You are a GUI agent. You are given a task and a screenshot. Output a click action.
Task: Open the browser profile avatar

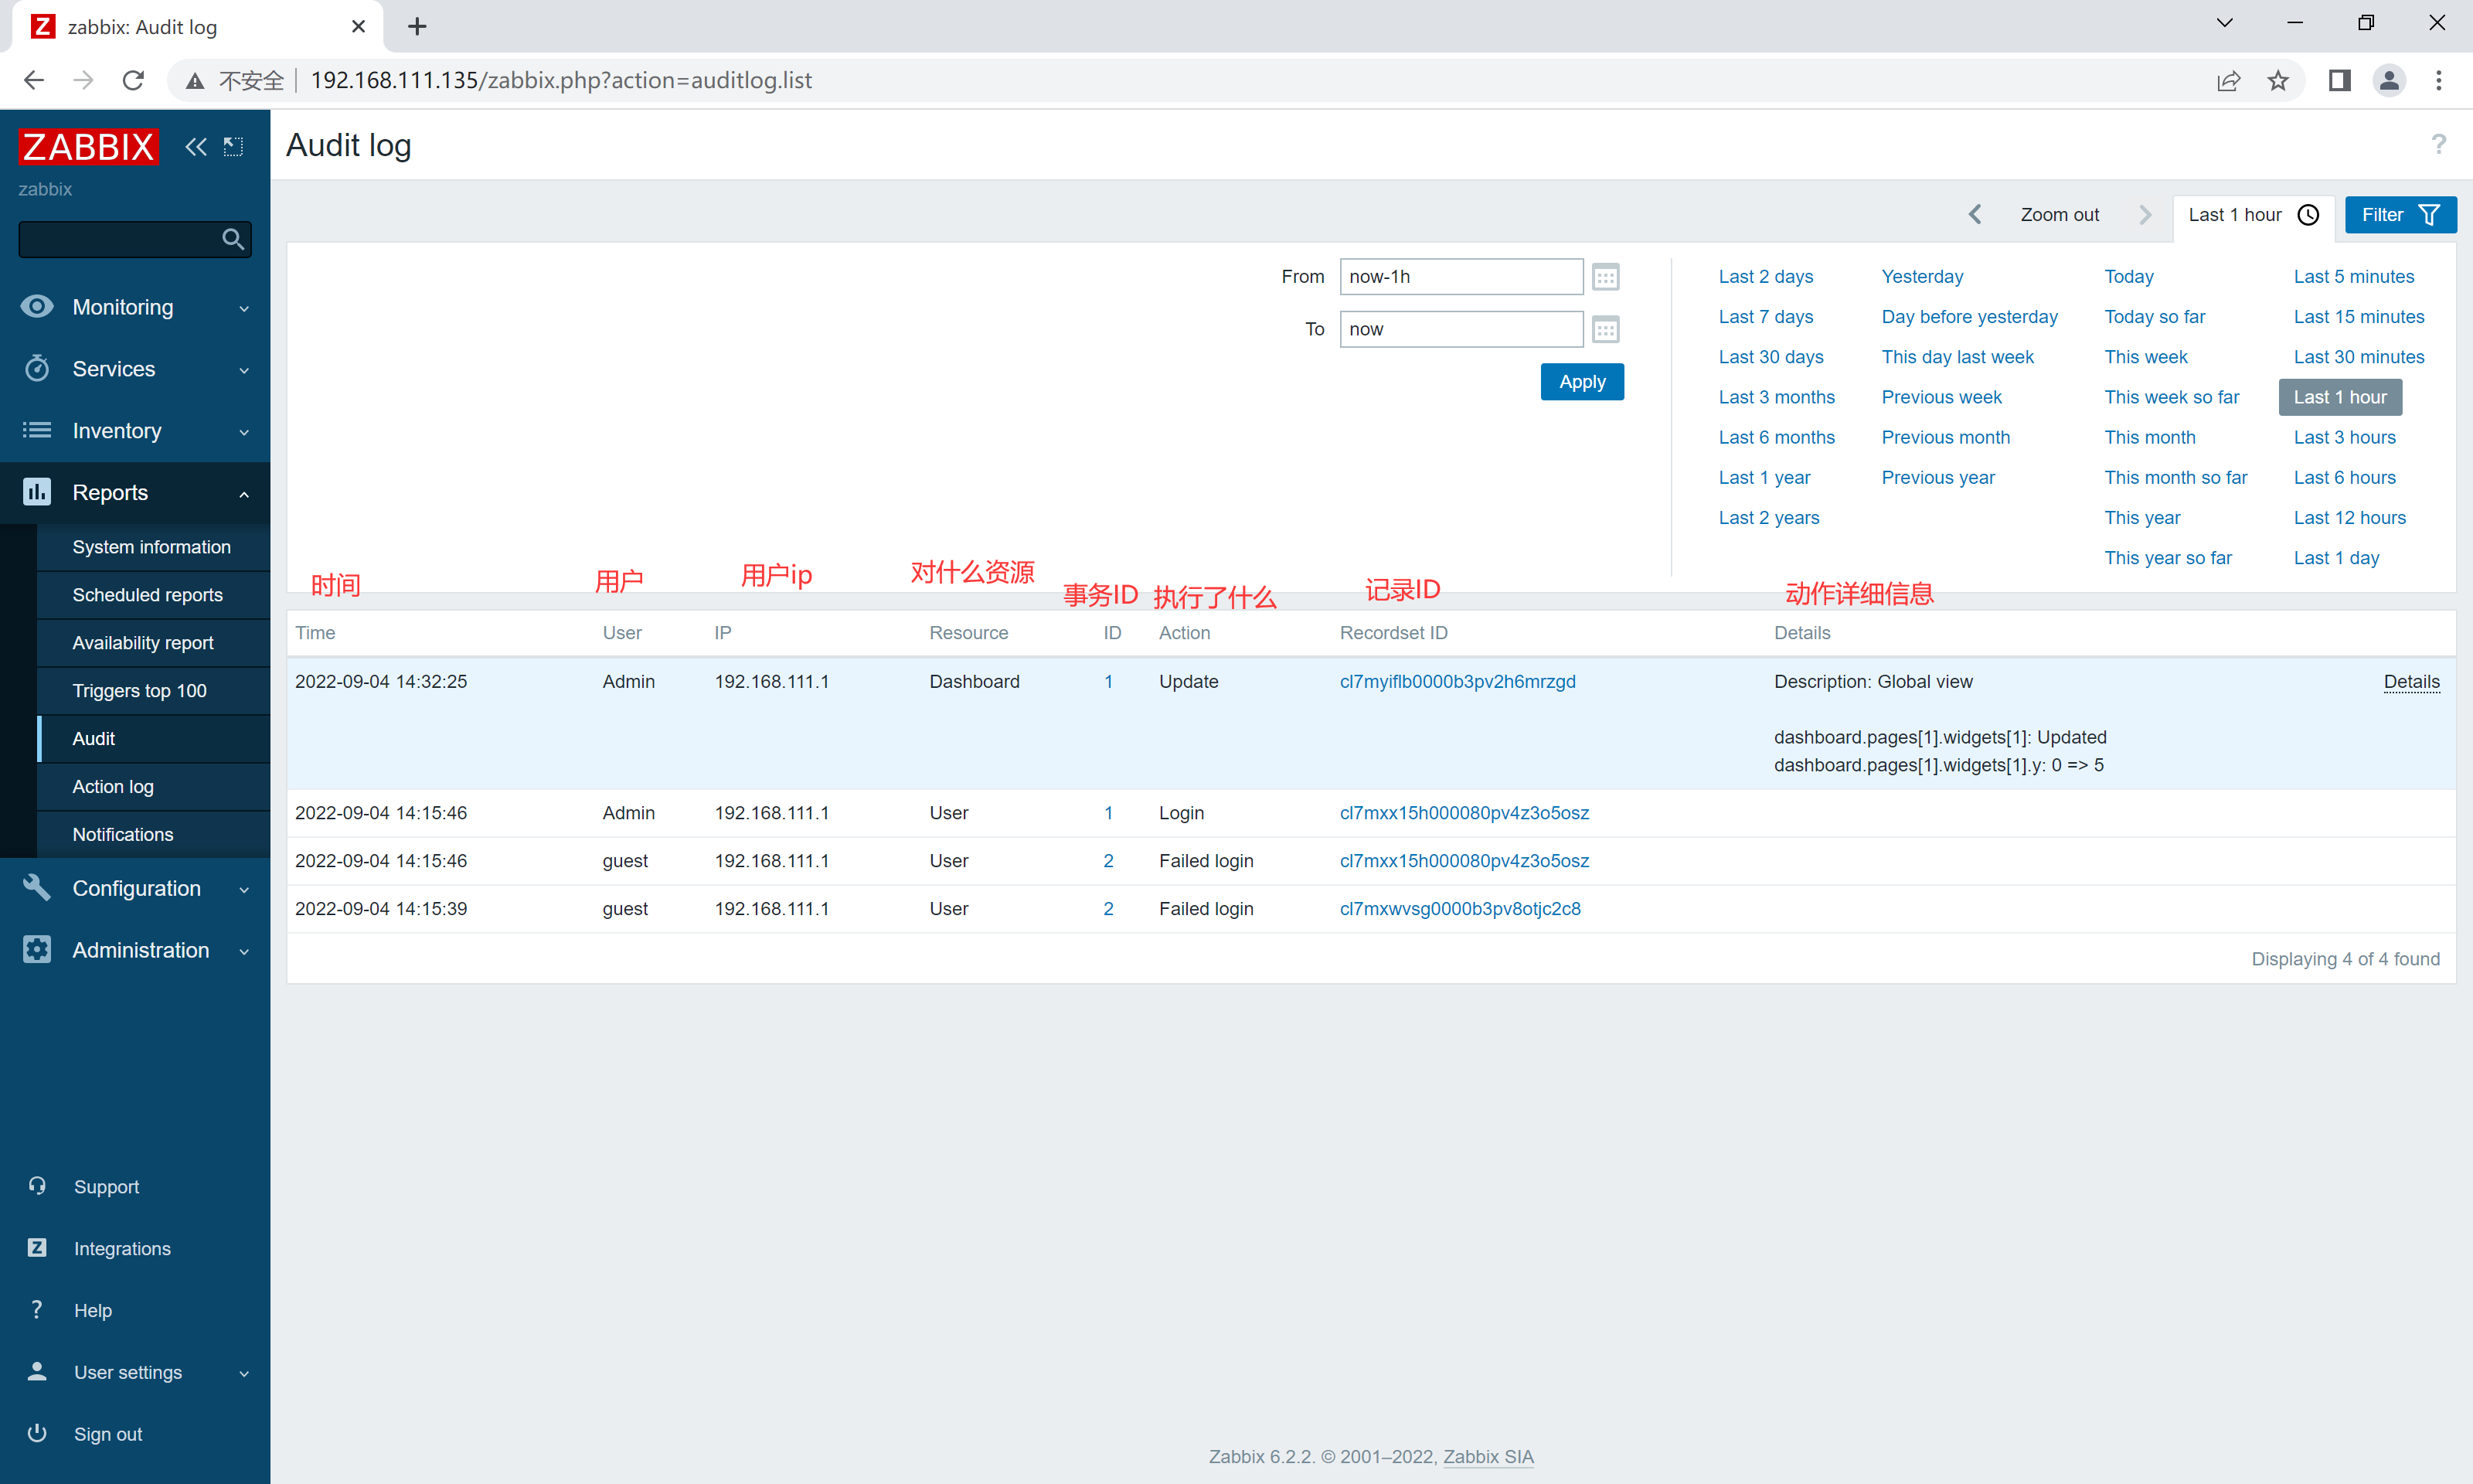(x=2389, y=80)
